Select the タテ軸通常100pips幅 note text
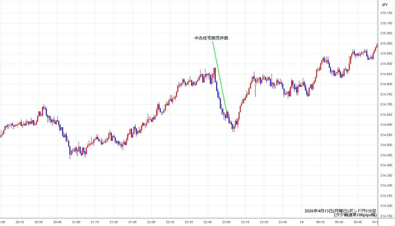Screen dimensions: 395x226 (x=355, y=215)
